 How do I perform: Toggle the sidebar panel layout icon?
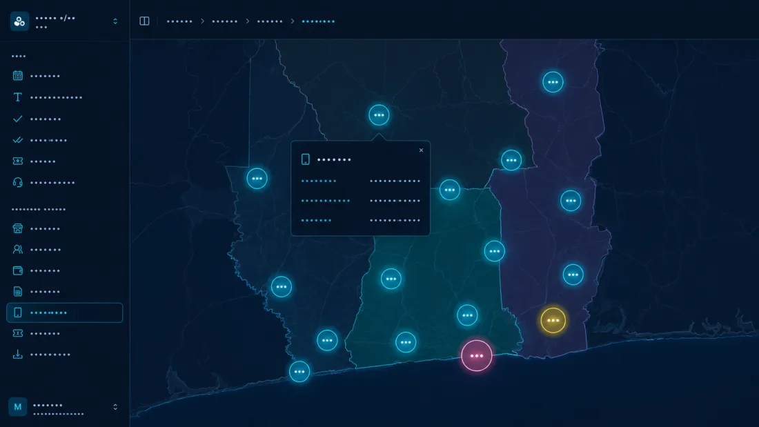[144, 21]
